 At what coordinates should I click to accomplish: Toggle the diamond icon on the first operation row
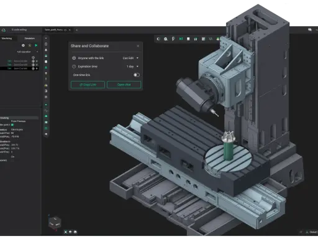33,61
